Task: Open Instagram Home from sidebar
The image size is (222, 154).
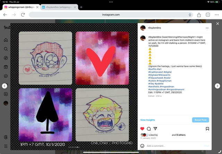Action: (6, 40)
